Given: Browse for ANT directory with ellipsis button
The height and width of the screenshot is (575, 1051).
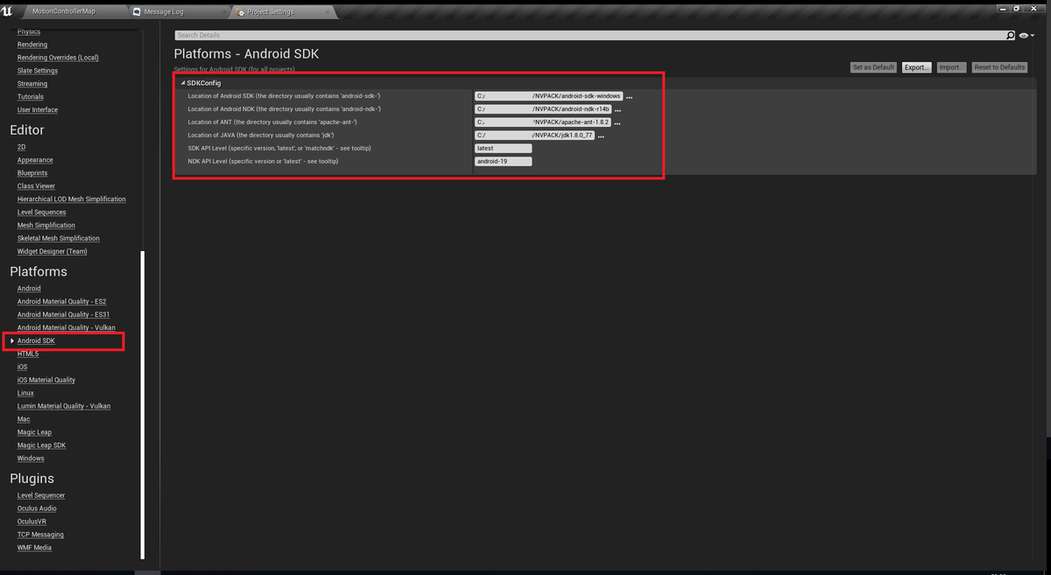Looking at the screenshot, I should point(617,123).
